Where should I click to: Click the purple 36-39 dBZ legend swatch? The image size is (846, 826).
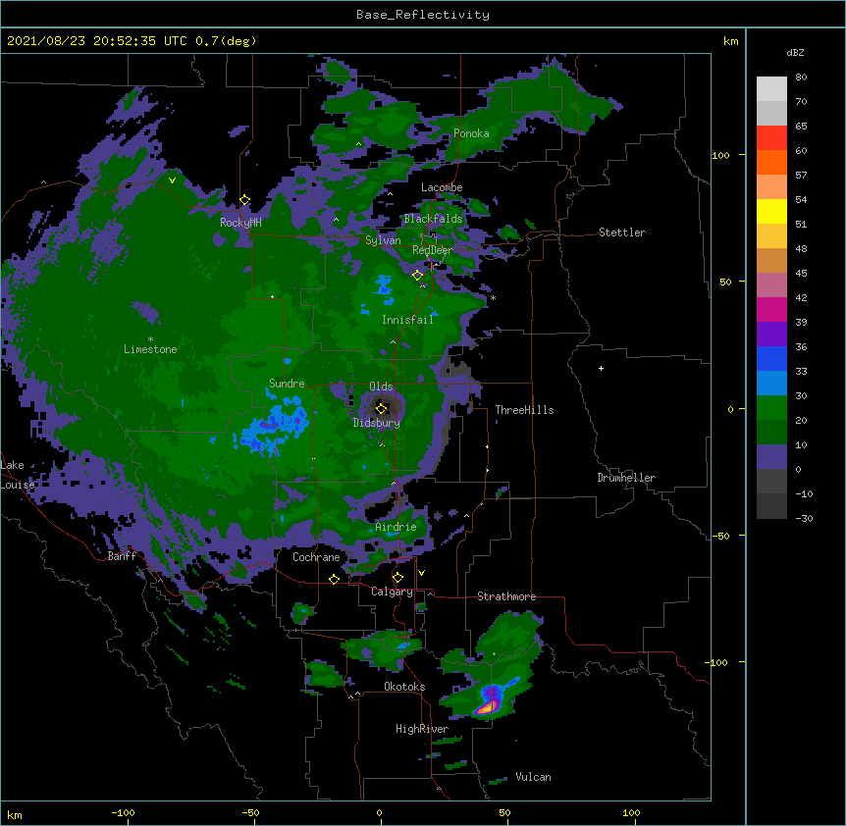[x=771, y=335]
